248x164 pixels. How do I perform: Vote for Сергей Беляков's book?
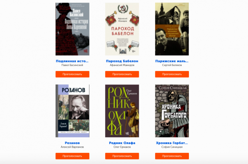pyautogui.click(x=172, y=74)
